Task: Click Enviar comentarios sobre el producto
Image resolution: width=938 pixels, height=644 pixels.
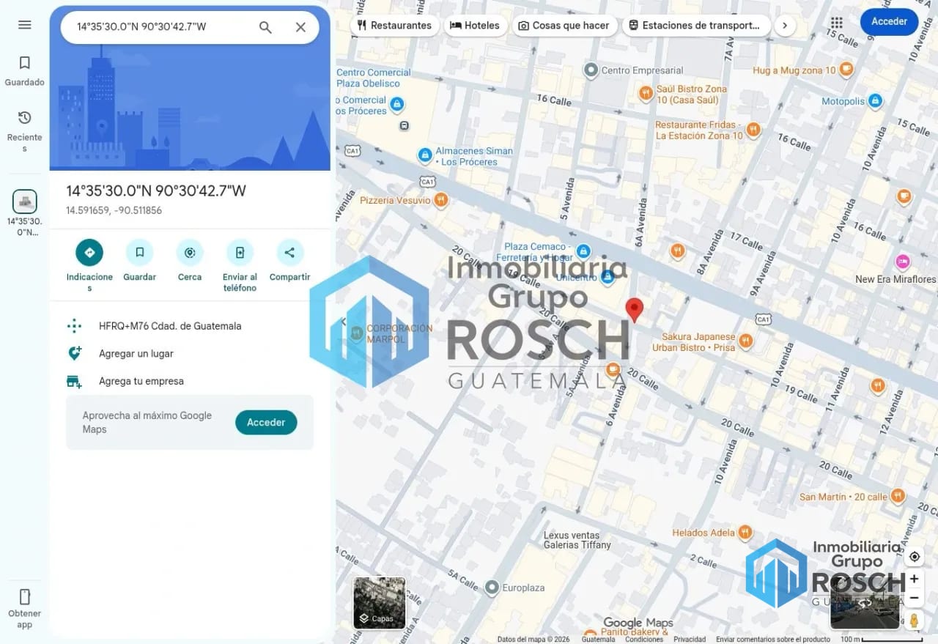Action: pos(773,640)
